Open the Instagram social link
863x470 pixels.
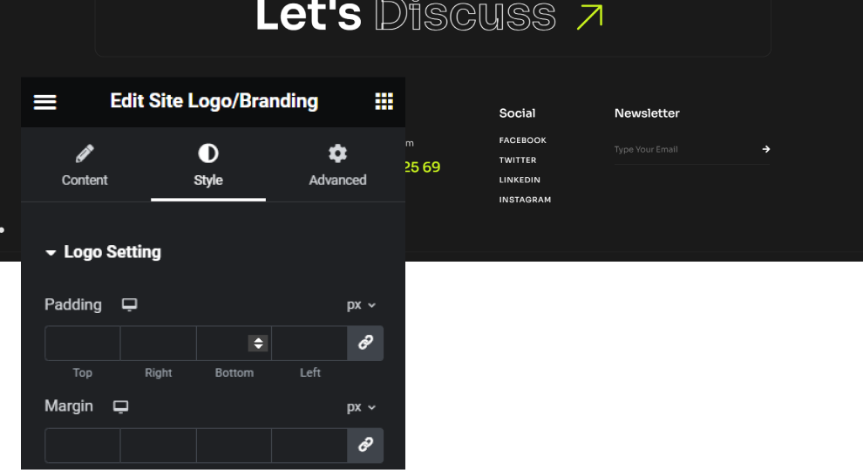click(x=525, y=200)
